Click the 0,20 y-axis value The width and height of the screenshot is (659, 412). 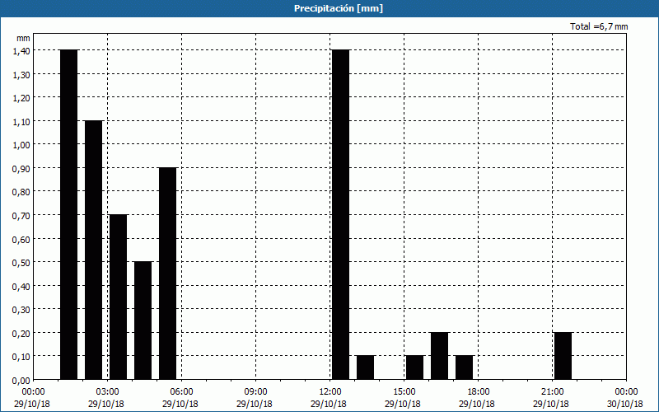[x=22, y=334]
